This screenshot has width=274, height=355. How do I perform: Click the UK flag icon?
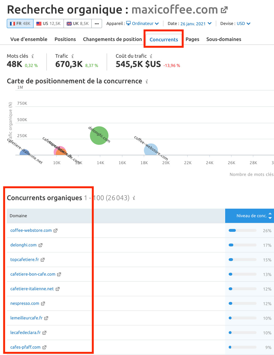tap(69, 24)
